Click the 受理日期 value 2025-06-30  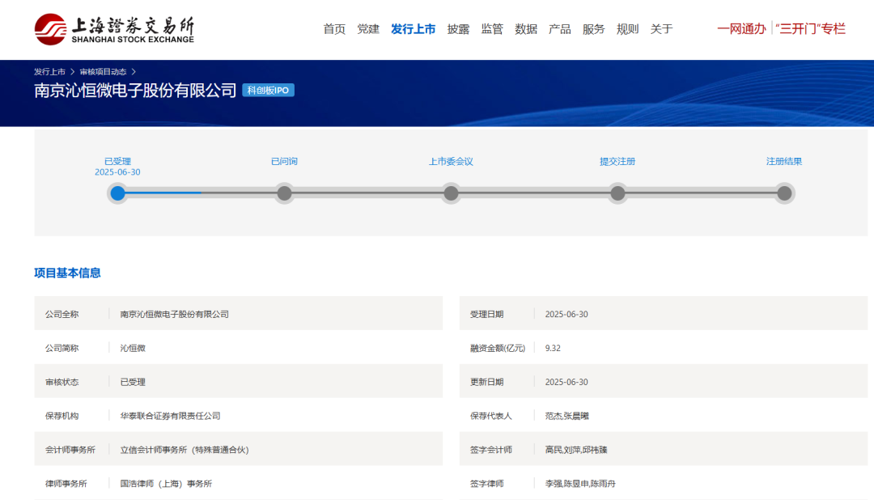point(566,315)
